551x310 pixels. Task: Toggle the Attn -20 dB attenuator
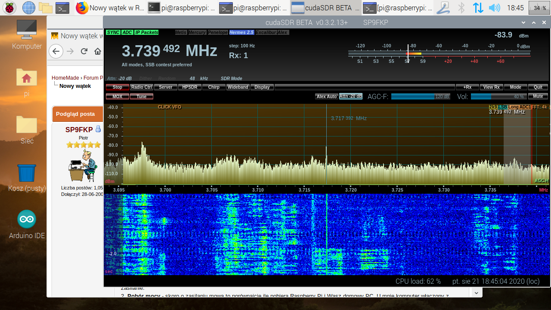pyautogui.click(x=351, y=96)
